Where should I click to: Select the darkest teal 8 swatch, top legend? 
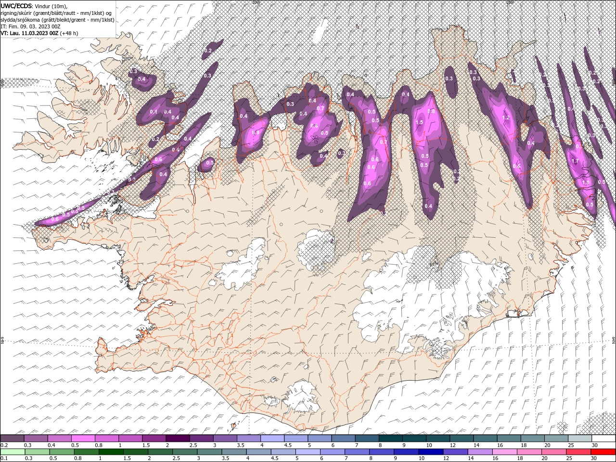tap(391, 438)
